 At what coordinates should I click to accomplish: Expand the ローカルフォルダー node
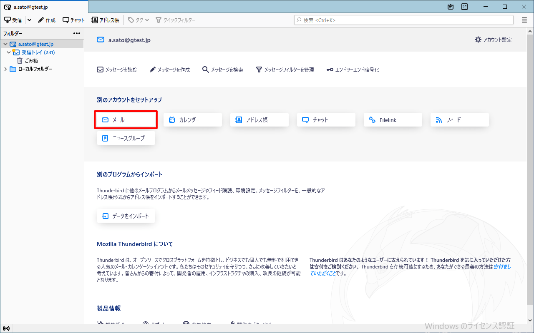coord(5,69)
